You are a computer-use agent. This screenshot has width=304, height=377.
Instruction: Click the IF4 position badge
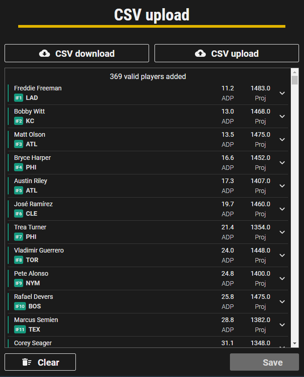19,167
